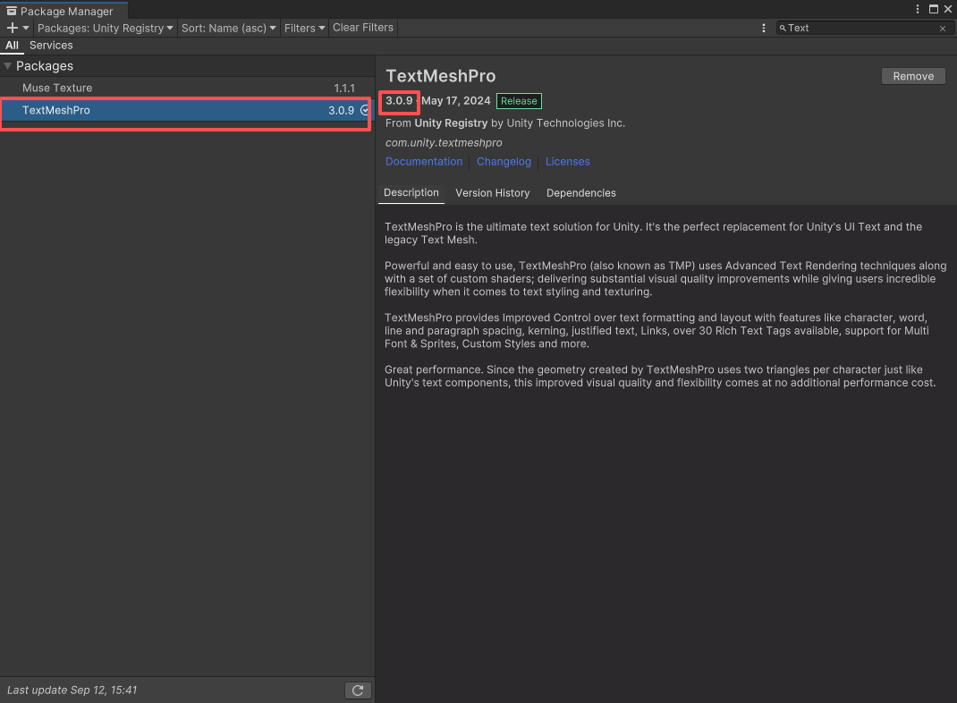Click the TextMeshPro title heading
The image size is (957, 703).
tap(441, 76)
